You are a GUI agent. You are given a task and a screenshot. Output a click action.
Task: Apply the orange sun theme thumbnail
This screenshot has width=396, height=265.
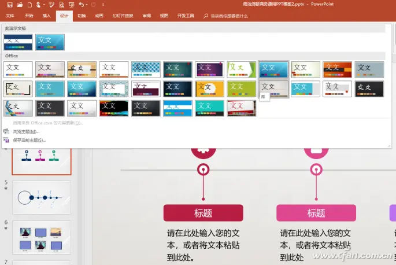(x=209, y=89)
